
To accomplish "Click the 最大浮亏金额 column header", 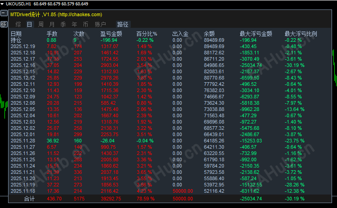I will [x=256, y=34].
